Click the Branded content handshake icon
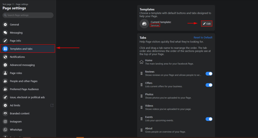This screenshot has height=138, width=258. click(5, 113)
